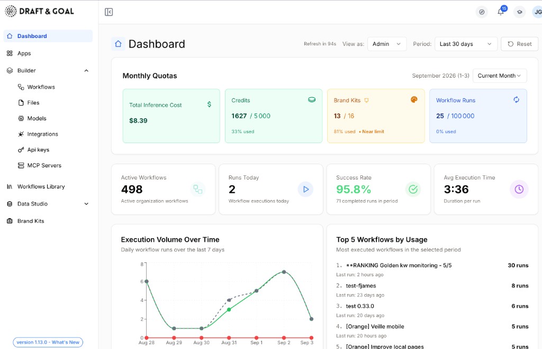Image resolution: width=542 pixels, height=349 pixels.
Task: Click the Credits quota card
Action: click(x=274, y=116)
